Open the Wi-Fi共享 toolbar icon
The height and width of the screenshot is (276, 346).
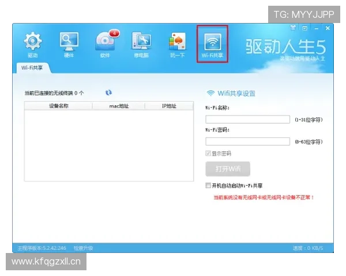coord(212,44)
